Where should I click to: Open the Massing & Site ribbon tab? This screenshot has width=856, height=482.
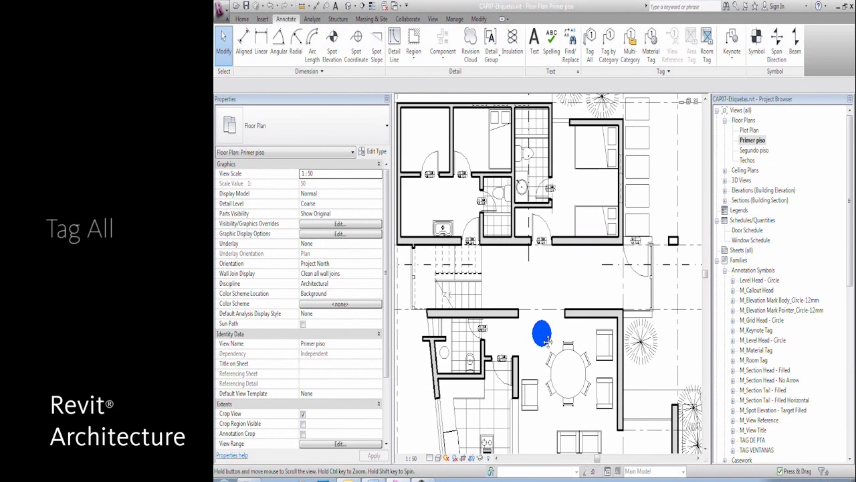(371, 19)
